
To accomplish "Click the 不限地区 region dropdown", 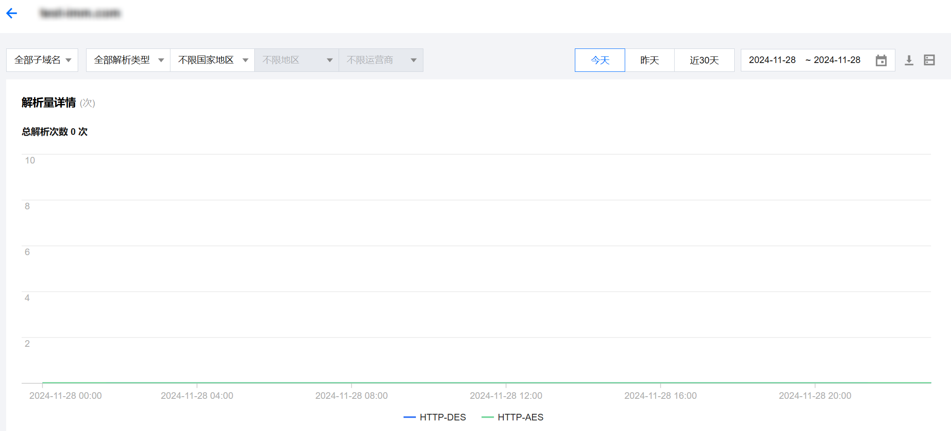I will [x=296, y=60].
